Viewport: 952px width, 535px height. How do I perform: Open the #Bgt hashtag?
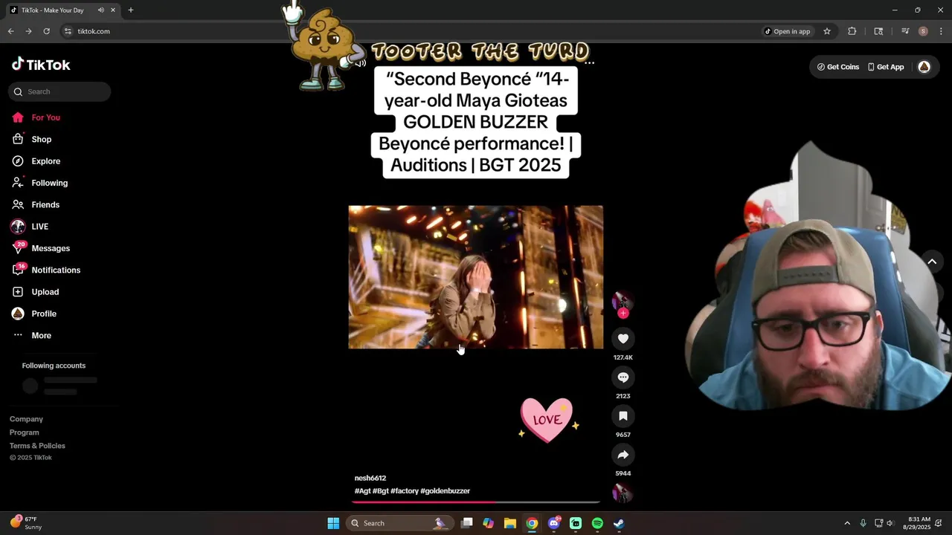click(381, 491)
